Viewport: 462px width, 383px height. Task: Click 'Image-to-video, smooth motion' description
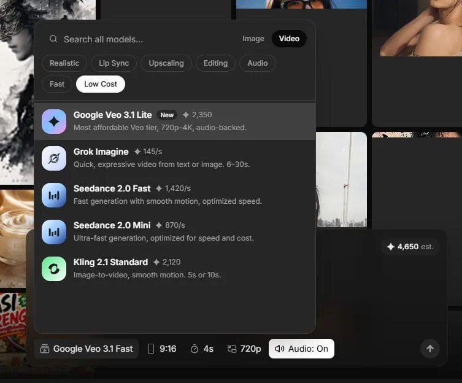point(147,275)
